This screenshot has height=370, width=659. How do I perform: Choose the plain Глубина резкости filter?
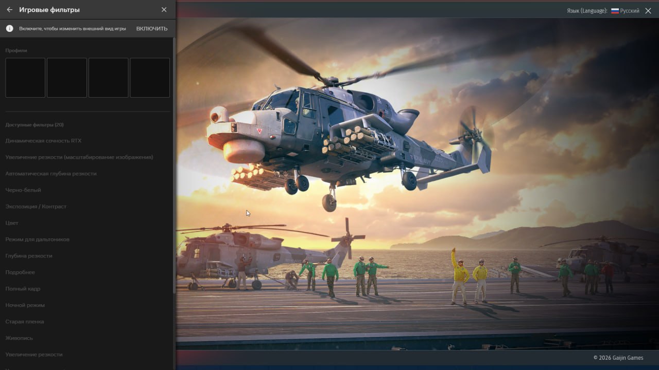coord(29,256)
